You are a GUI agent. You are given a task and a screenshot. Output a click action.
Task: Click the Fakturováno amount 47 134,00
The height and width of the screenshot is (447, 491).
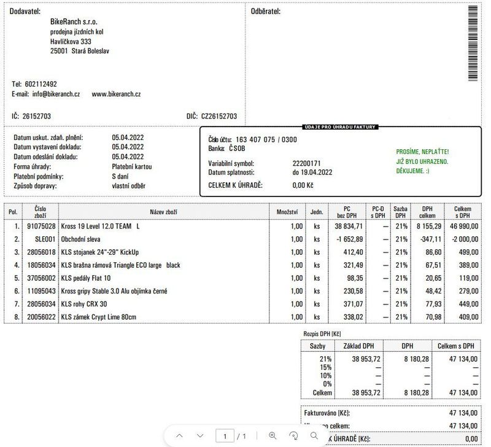[463, 413]
